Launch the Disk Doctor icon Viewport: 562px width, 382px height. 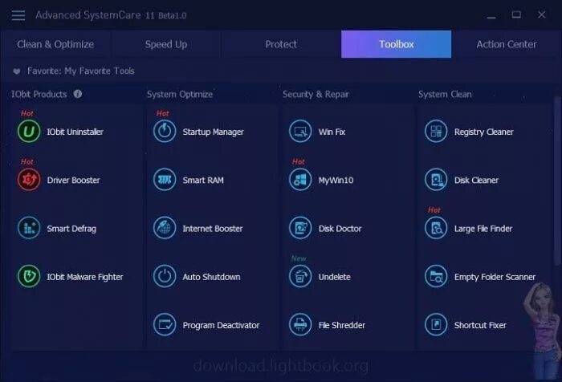(x=300, y=228)
